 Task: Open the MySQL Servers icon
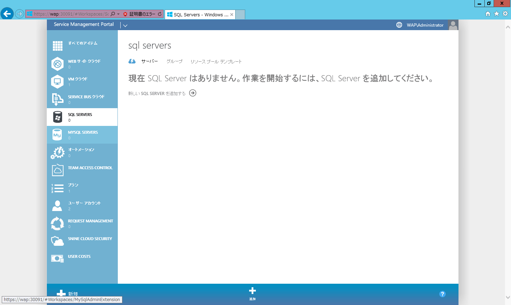tap(57, 135)
